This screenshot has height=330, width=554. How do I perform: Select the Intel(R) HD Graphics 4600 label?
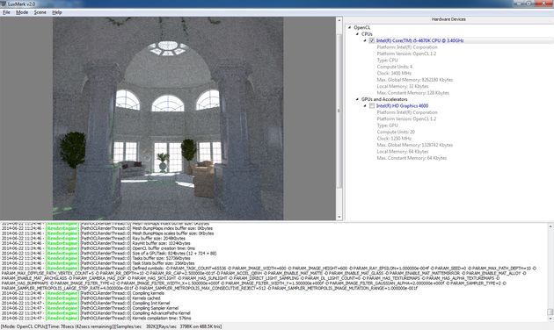tap(402, 106)
